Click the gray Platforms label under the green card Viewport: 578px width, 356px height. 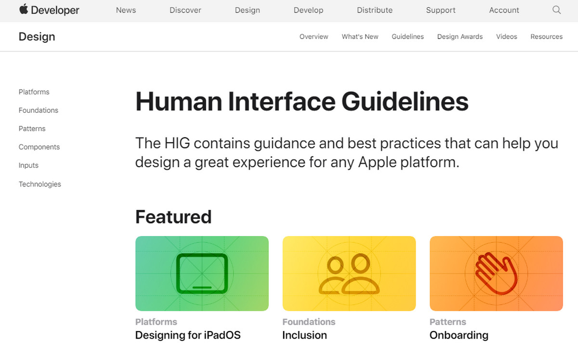point(156,322)
